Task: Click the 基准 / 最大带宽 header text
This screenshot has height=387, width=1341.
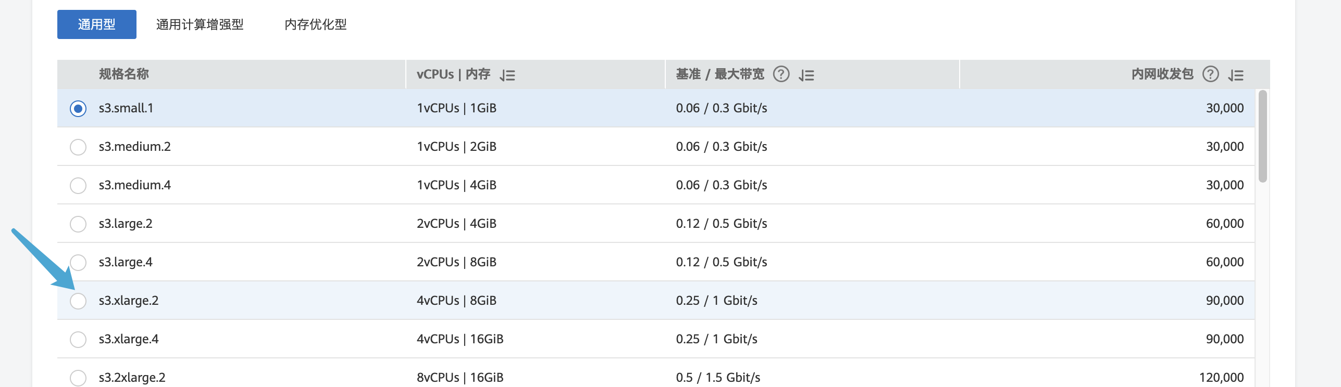Action: pos(720,74)
